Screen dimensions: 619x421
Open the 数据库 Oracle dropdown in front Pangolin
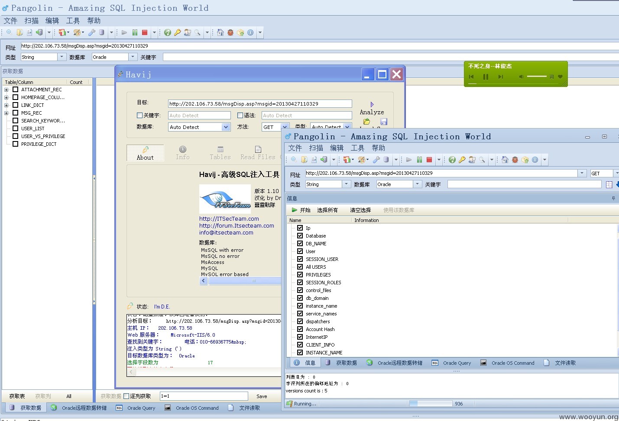pyautogui.click(x=417, y=184)
